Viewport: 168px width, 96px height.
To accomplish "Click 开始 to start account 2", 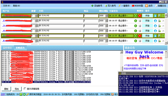I will tap(147, 21).
